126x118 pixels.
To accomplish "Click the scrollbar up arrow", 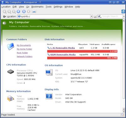I will pos(124,21).
